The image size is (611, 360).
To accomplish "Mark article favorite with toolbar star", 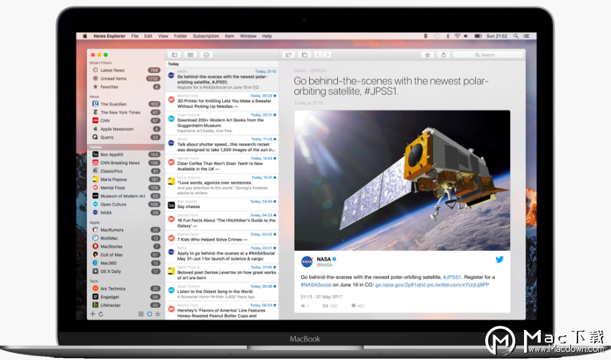I will point(428,55).
